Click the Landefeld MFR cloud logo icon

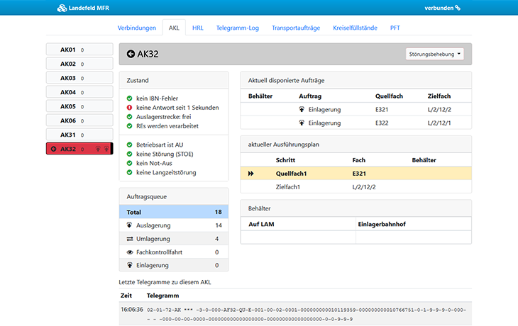[61, 8]
